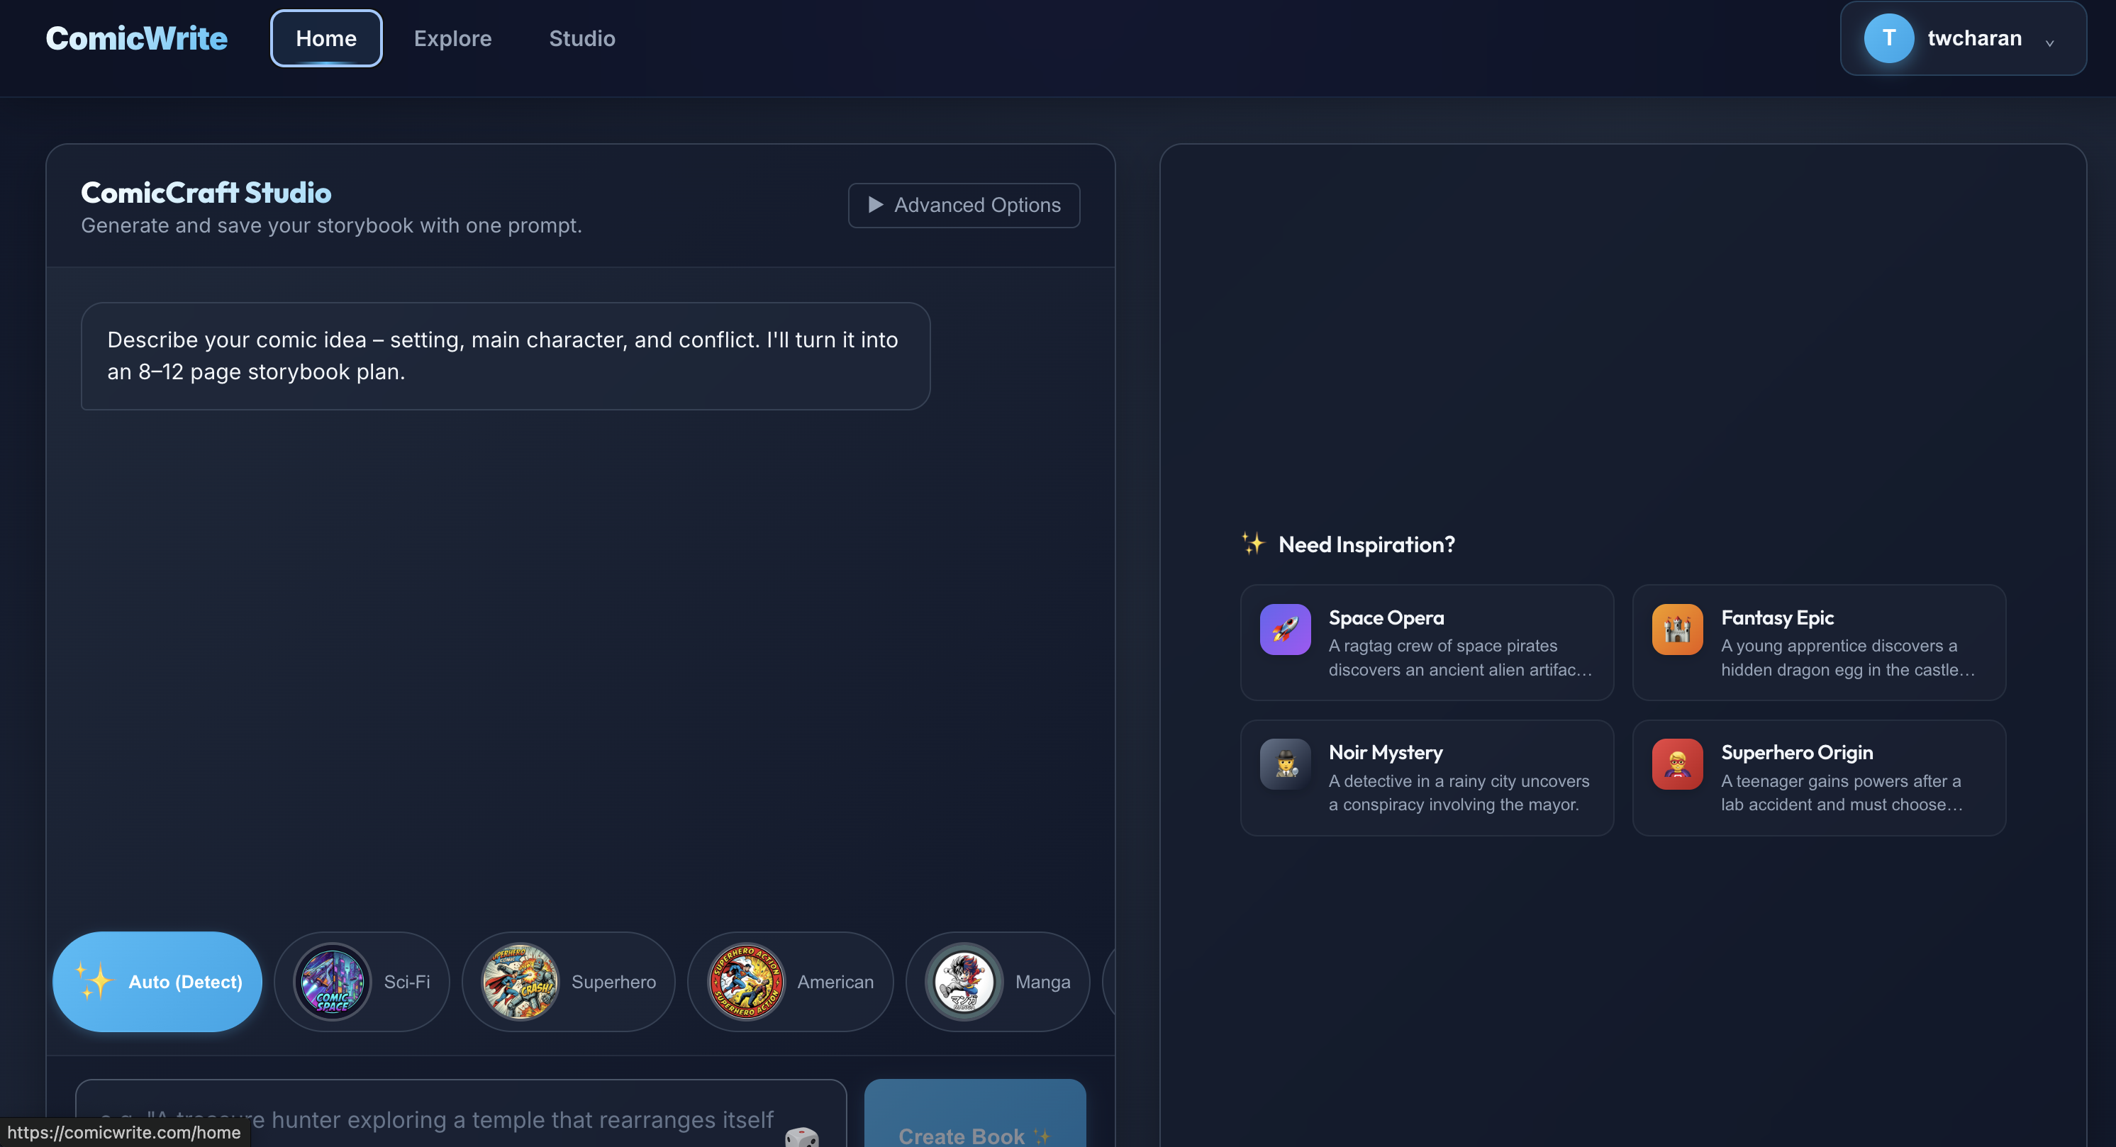Click the American Superhero Action badge image
Screen dimensions: 2116x1147
(746, 981)
